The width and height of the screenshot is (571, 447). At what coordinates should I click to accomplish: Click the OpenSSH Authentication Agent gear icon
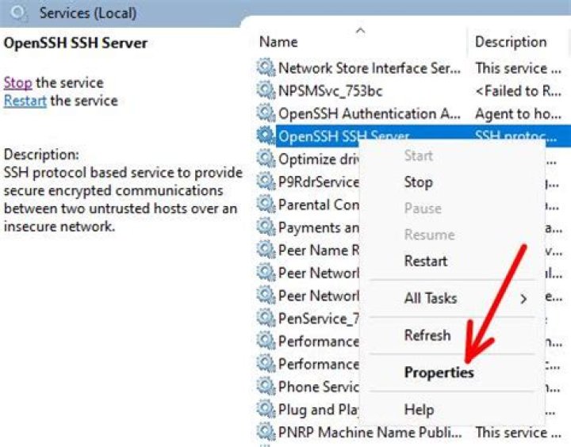click(266, 113)
